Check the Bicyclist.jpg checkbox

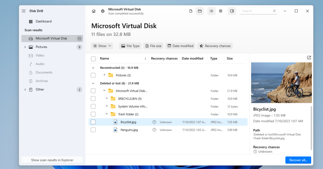pyautogui.click(x=93, y=122)
